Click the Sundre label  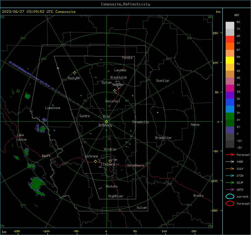pyautogui.click(x=85, y=116)
